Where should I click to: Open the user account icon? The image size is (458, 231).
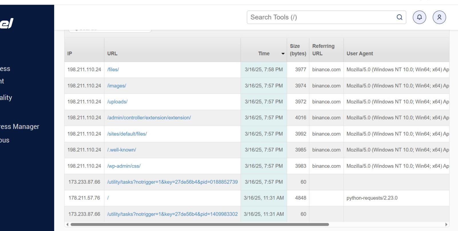439,17
